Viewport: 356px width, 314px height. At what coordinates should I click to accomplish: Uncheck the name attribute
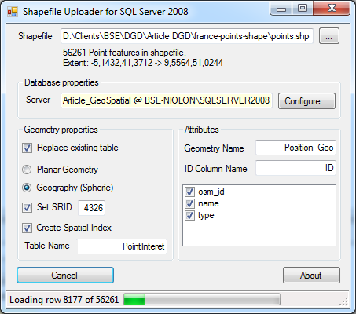(189, 203)
